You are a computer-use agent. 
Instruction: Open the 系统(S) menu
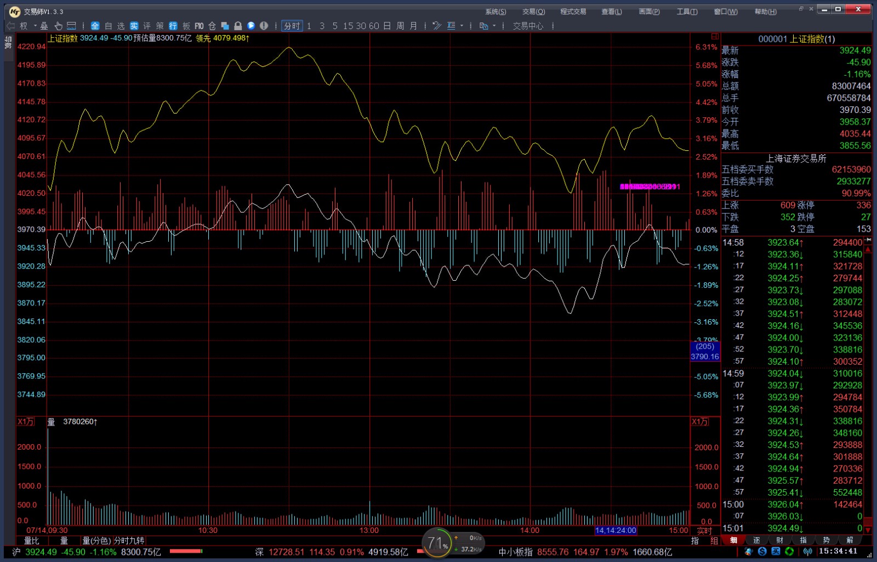495,12
